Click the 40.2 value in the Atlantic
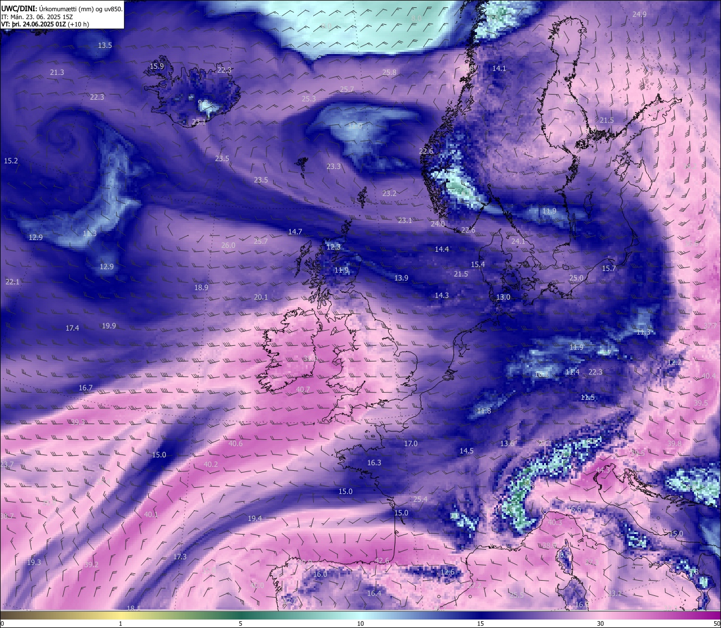This screenshot has height=628, width=721. (211, 465)
